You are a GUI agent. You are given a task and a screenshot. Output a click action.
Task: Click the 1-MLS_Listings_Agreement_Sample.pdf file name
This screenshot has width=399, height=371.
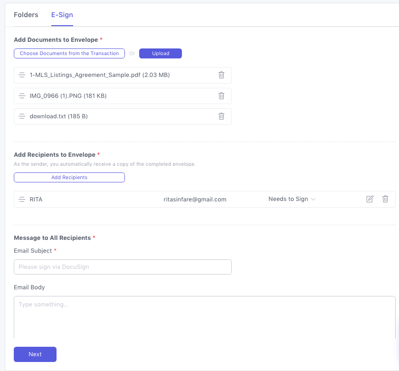(x=99, y=75)
